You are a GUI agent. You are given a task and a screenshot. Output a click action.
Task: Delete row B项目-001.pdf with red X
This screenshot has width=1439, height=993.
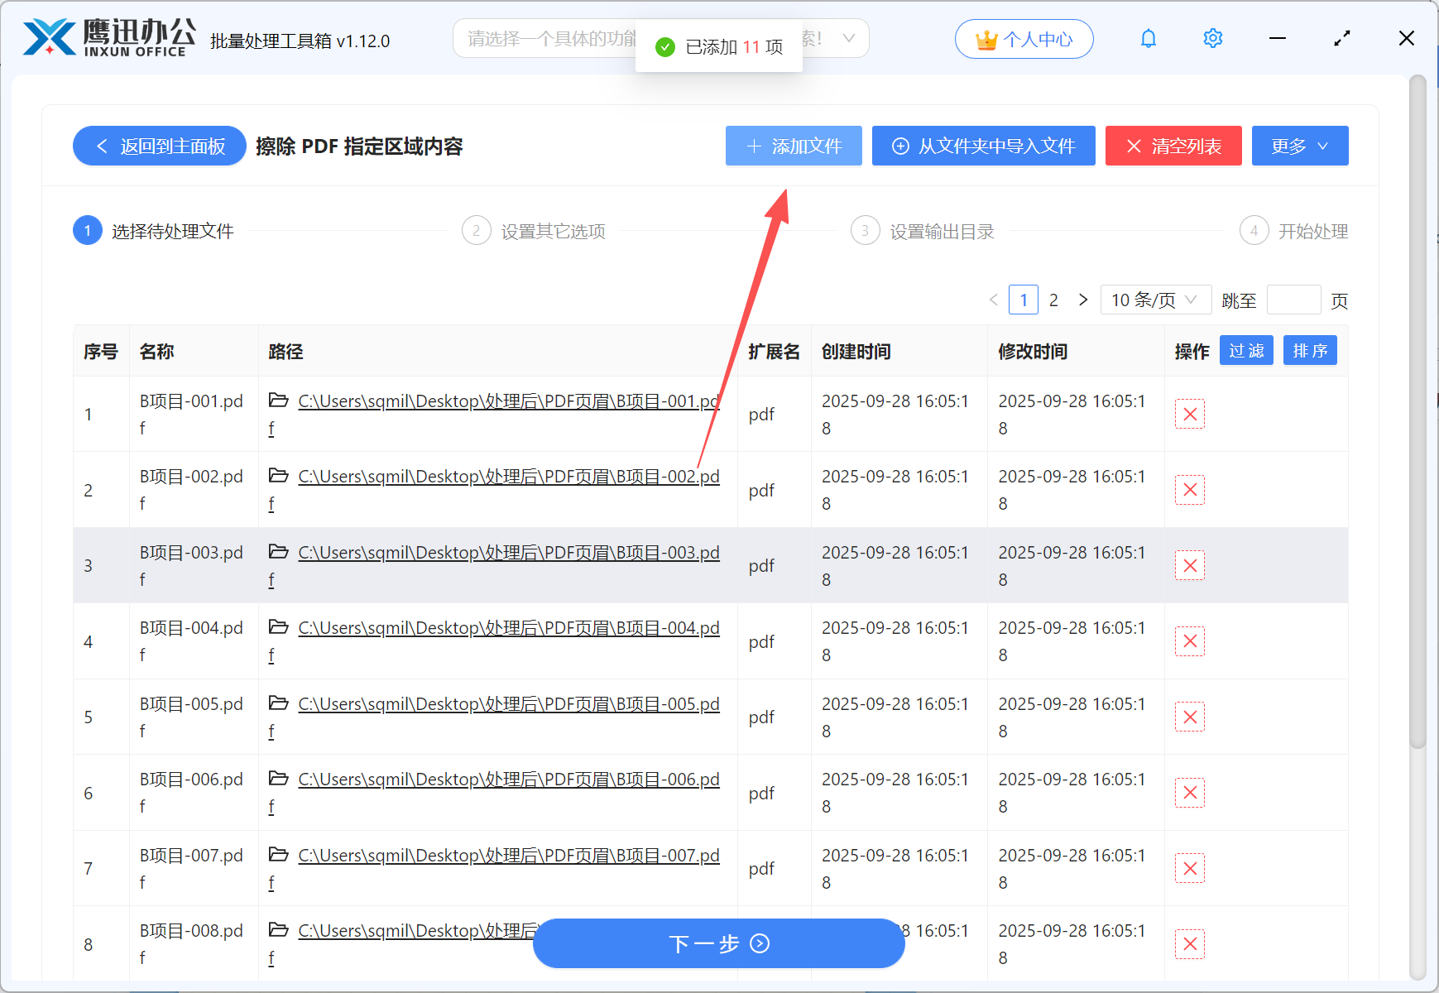pyautogui.click(x=1190, y=414)
